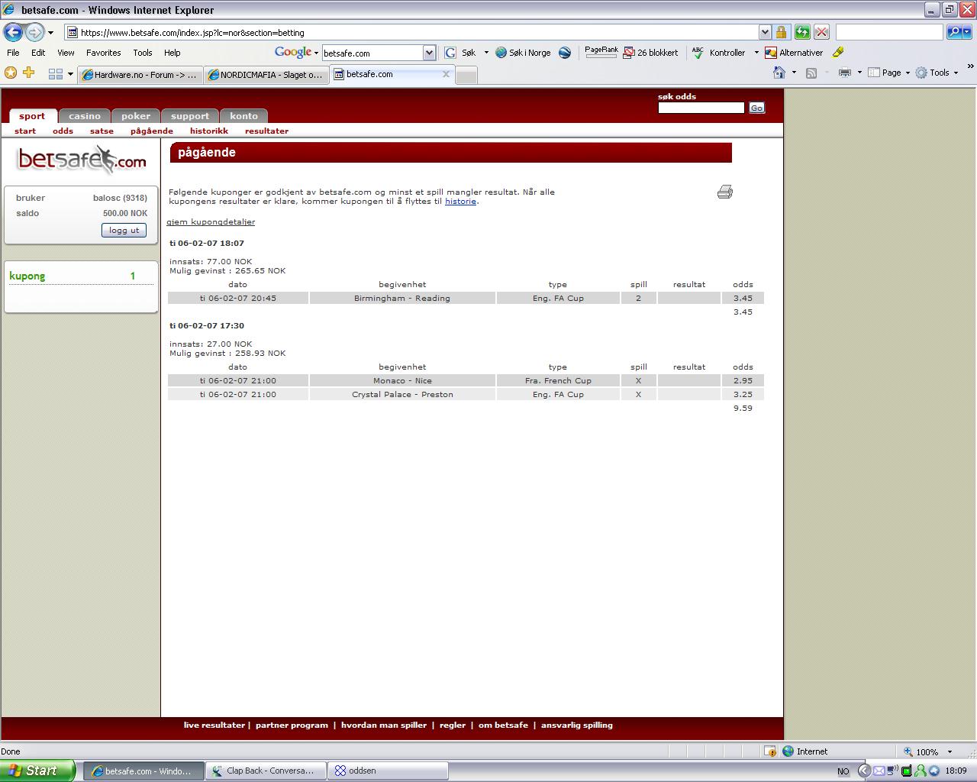Click the Google toolbar logo
977x782 pixels.
[293, 52]
